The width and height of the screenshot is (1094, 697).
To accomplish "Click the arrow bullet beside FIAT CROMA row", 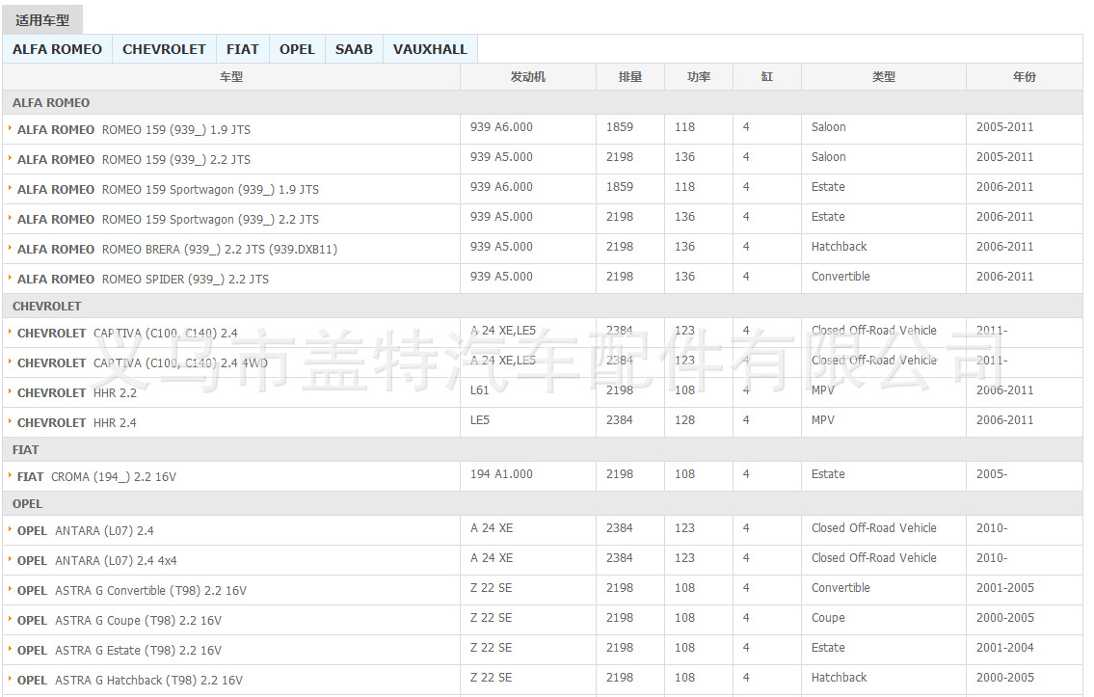I will click(10, 475).
